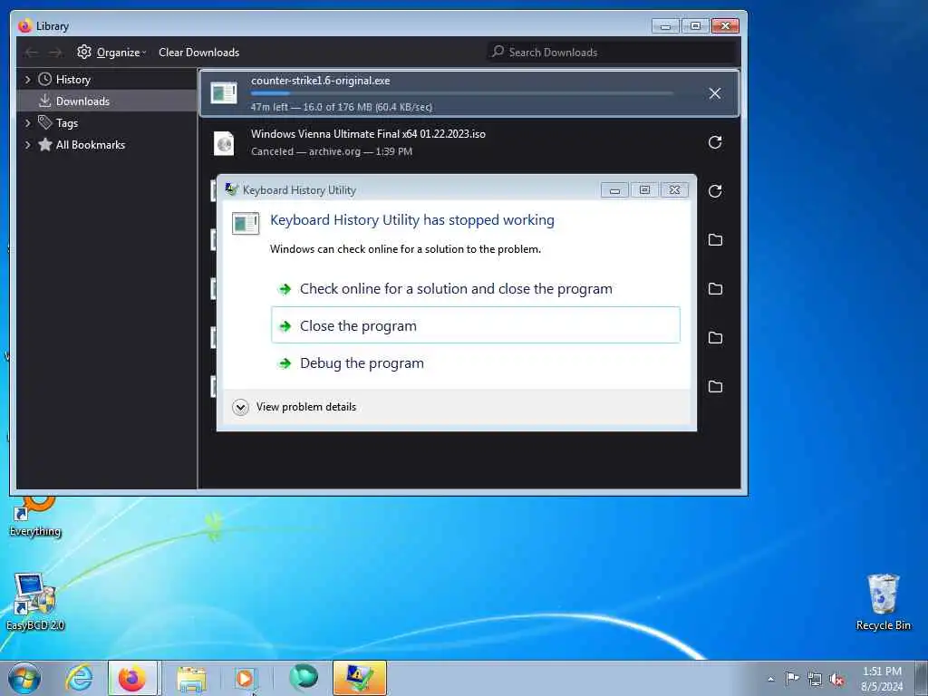Image resolution: width=928 pixels, height=696 pixels.
Task: Expand the History tree node
Action: pos(27,80)
